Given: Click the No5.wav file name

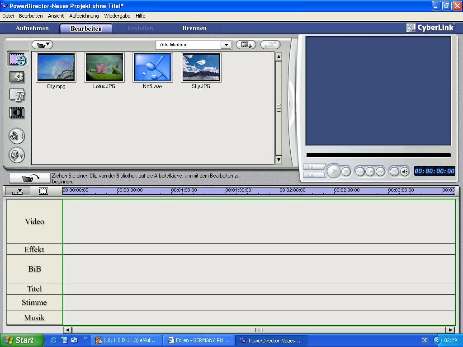Looking at the screenshot, I should pyautogui.click(x=153, y=86).
